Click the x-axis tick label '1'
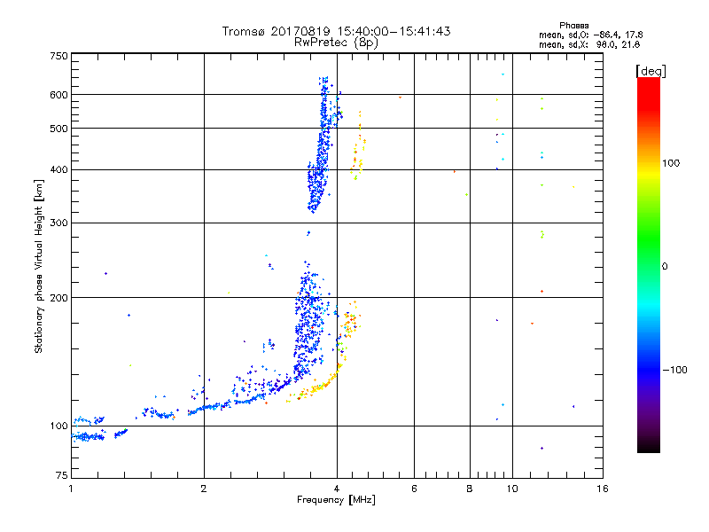This screenshot has width=709, height=532. [71, 489]
